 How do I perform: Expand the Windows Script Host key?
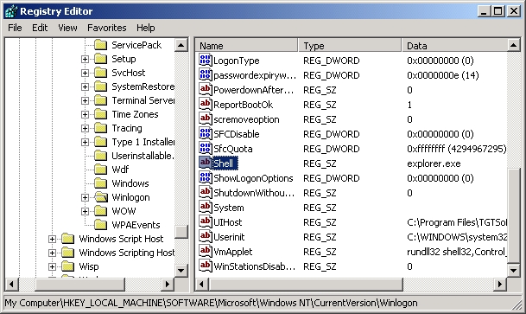point(52,239)
